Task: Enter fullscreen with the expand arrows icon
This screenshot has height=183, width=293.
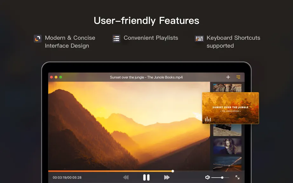Action: 237,177
